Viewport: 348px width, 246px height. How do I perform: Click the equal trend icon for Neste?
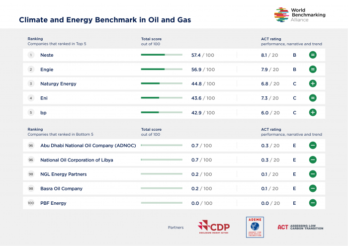click(x=313, y=55)
